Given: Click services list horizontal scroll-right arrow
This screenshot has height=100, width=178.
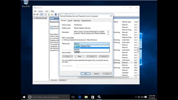Looking at the screenshot, I should tap(136, 77).
